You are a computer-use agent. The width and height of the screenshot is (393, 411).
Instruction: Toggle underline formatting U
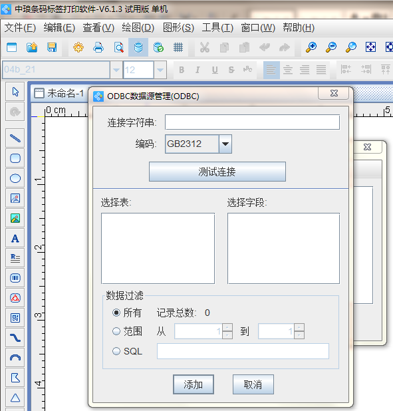(x=215, y=70)
